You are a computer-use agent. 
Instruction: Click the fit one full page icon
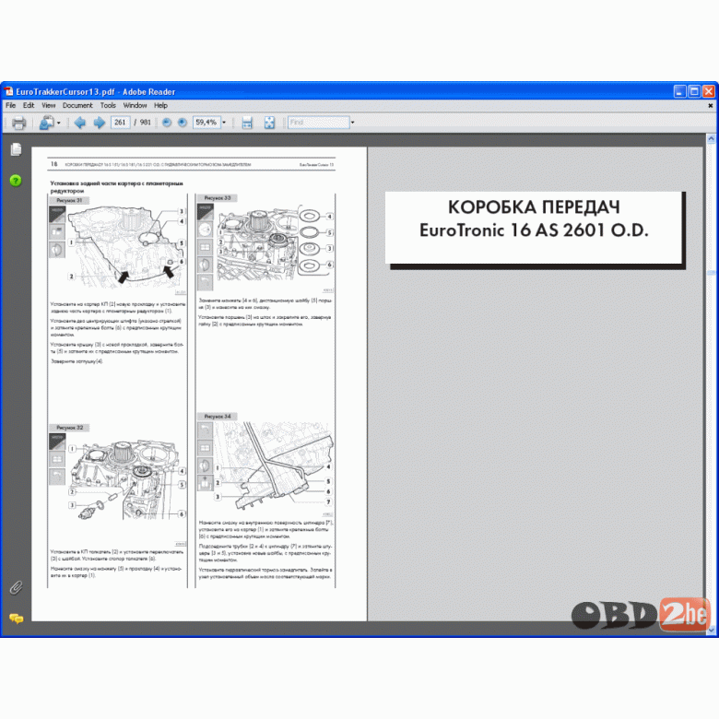click(x=269, y=123)
